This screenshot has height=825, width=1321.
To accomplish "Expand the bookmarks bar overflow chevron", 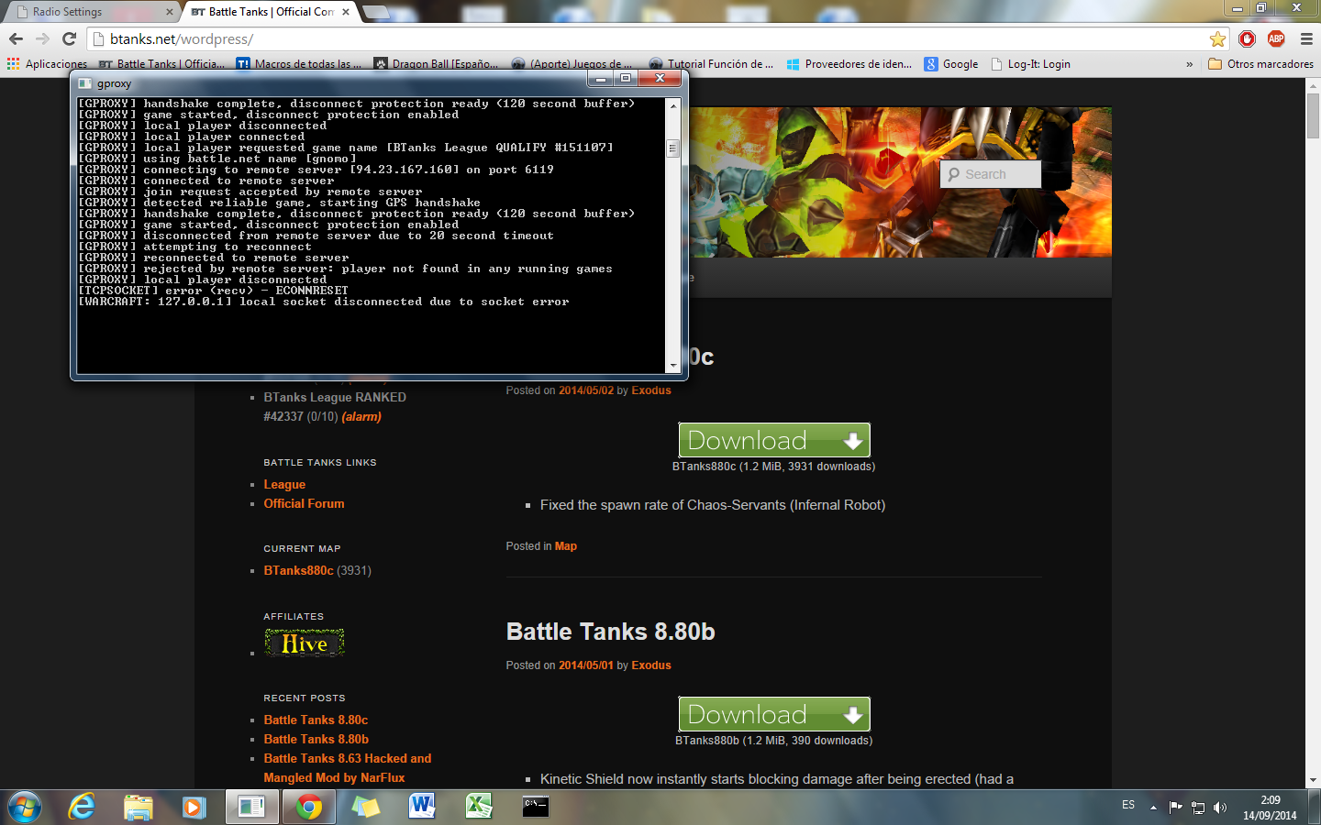I will tap(1190, 64).
